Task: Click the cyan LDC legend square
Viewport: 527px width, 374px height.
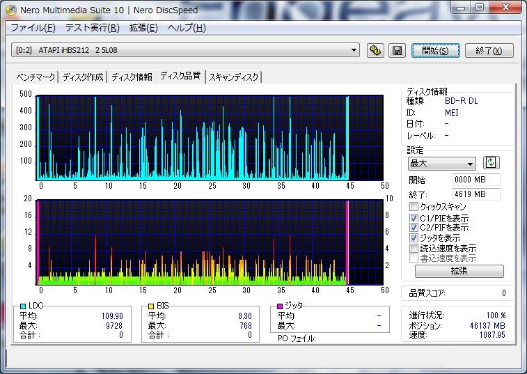Action: [23, 306]
